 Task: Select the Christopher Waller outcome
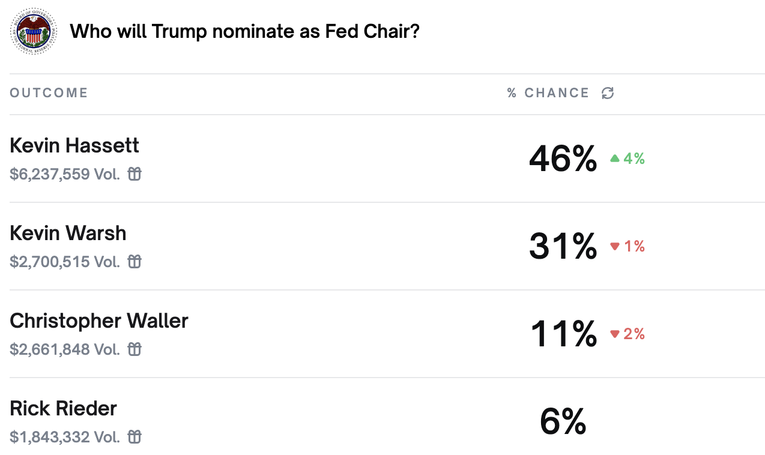[99, 321]
